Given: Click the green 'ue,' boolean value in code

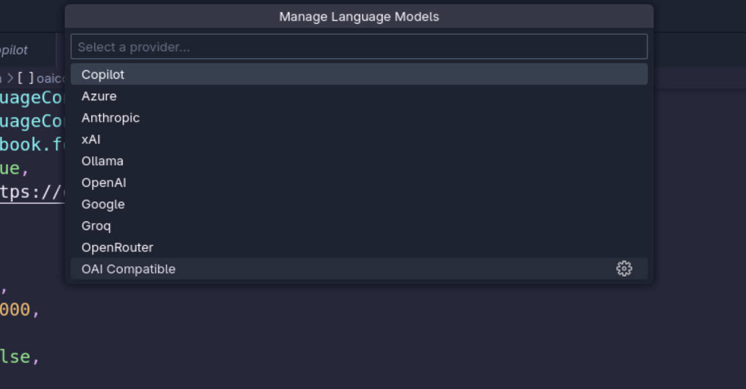Looking at the screenshot, I should pos(12,168).
